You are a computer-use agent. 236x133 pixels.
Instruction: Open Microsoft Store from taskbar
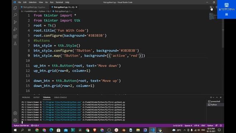coord(59,130)
